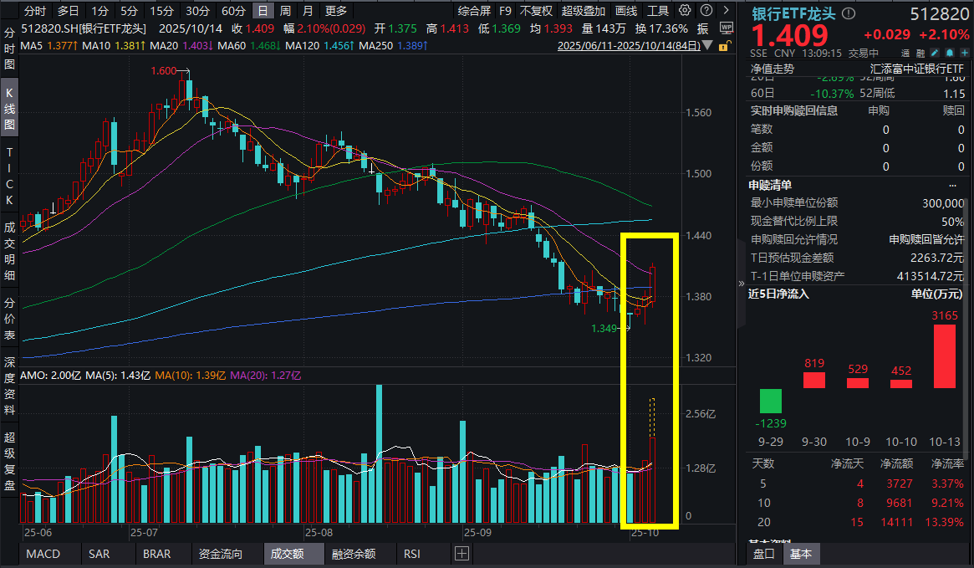
Task: Click the F9 button on the toolbar
Action: [504, 11]
